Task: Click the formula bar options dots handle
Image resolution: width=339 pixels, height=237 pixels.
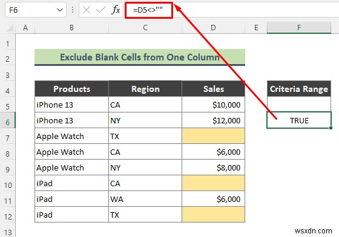Action: point(73,10)
